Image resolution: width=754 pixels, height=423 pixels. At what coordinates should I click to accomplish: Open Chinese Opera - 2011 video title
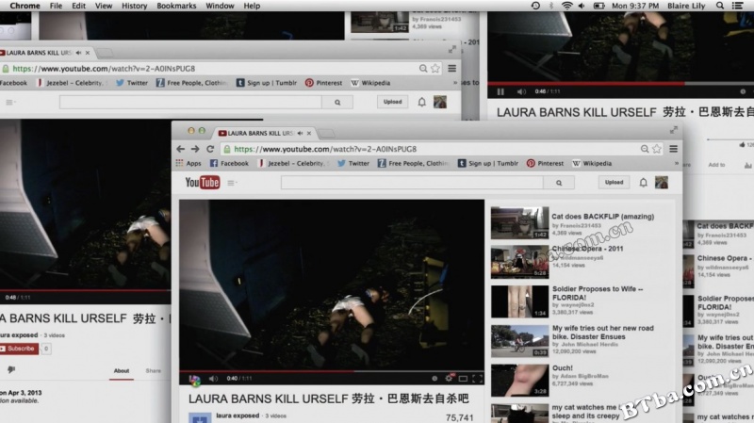coord(587,249)
